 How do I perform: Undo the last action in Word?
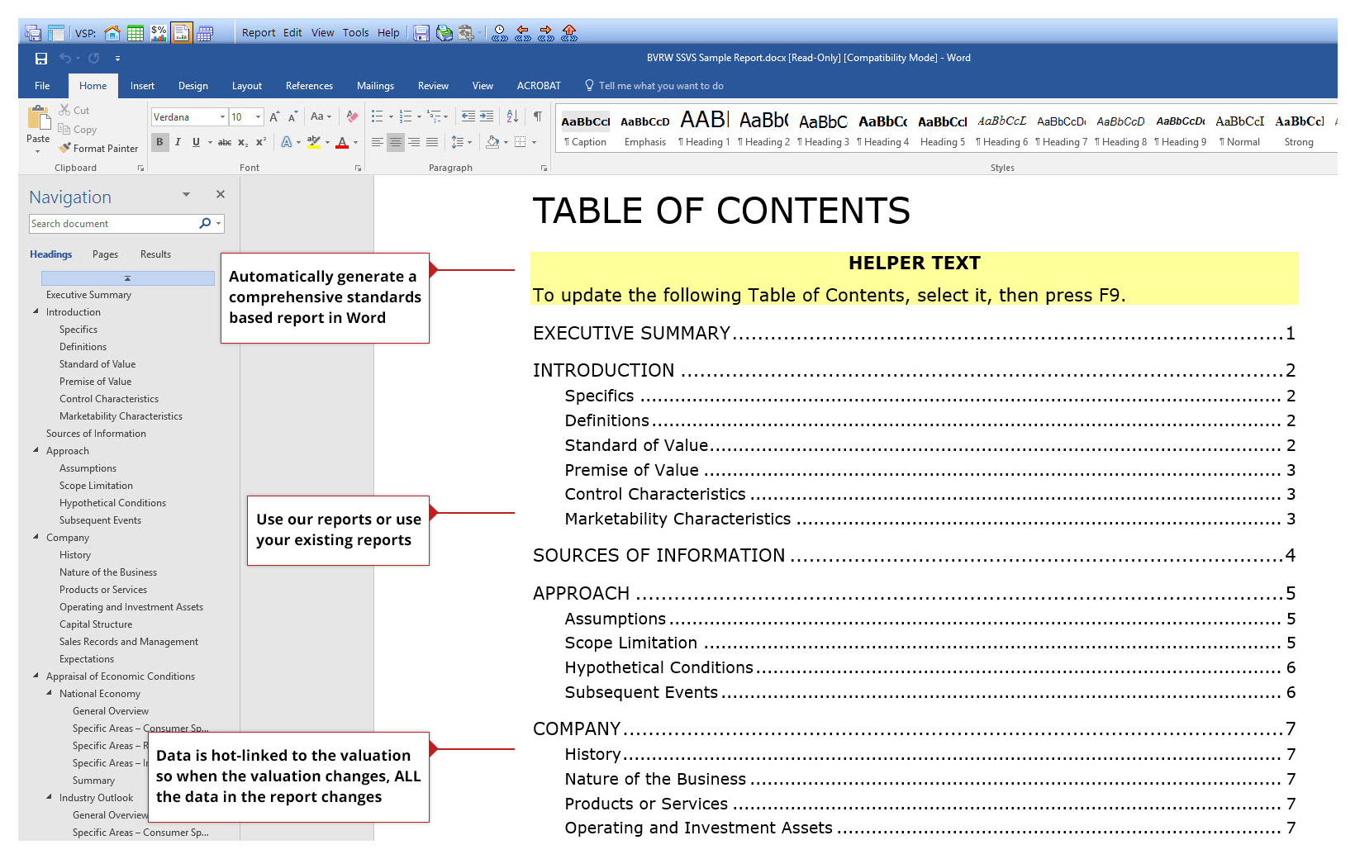pyautogui.click(x=65, y=58)
